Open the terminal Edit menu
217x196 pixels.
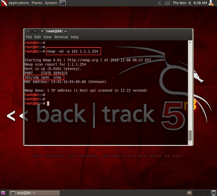point(37,37)
